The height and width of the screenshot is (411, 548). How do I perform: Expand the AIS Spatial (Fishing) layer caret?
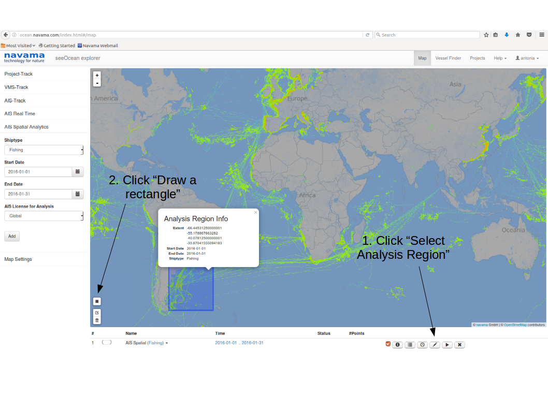pos(167,343)
